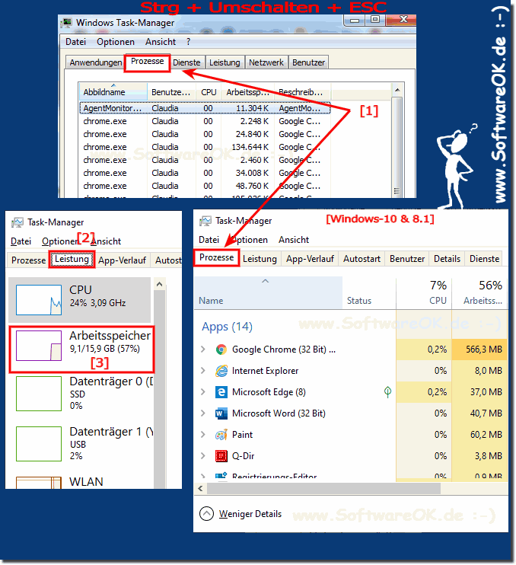516x565 pixels.
Task: Open the Optionen menu in Windows Task-Manager (Windows 7)
Action: 116,42
